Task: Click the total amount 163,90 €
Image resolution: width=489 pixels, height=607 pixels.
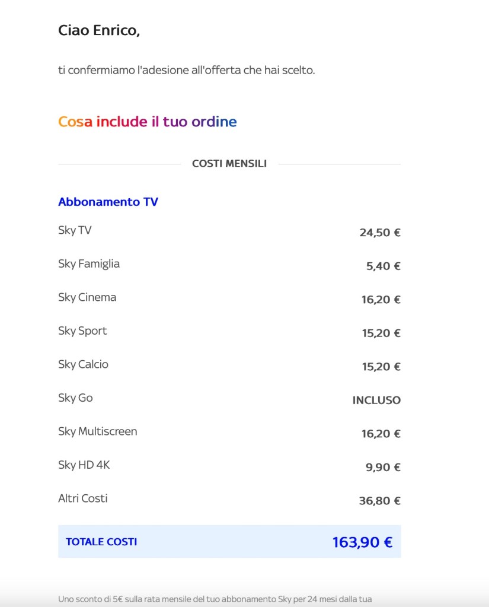Action: 362,542
